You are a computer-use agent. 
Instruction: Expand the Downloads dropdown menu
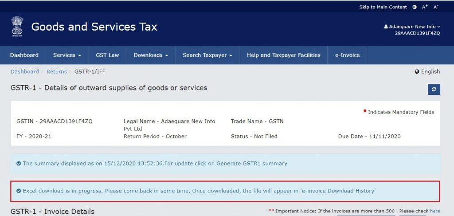(151, 55)
